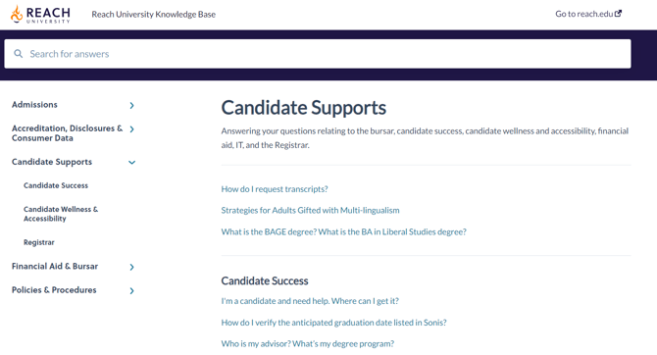Click the Search for answers field

tap(318, 54)
